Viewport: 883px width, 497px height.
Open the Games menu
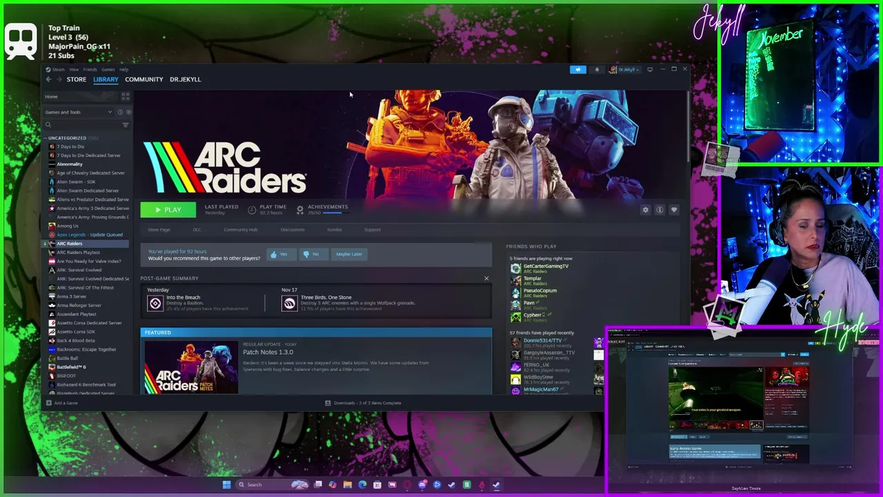[x=108, y=70]
